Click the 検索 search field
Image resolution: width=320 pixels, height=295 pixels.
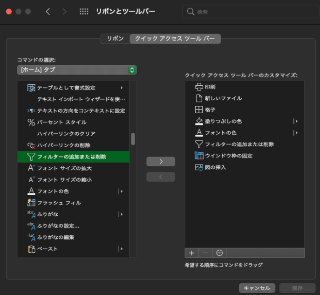pos(252,12)
